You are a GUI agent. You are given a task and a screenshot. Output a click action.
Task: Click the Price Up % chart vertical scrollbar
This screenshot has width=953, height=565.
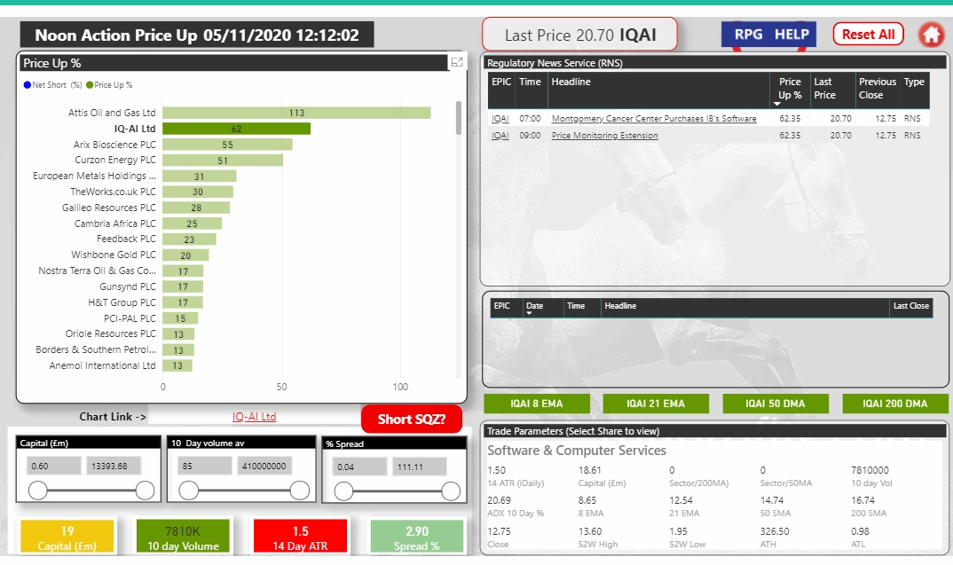[458, 118]
